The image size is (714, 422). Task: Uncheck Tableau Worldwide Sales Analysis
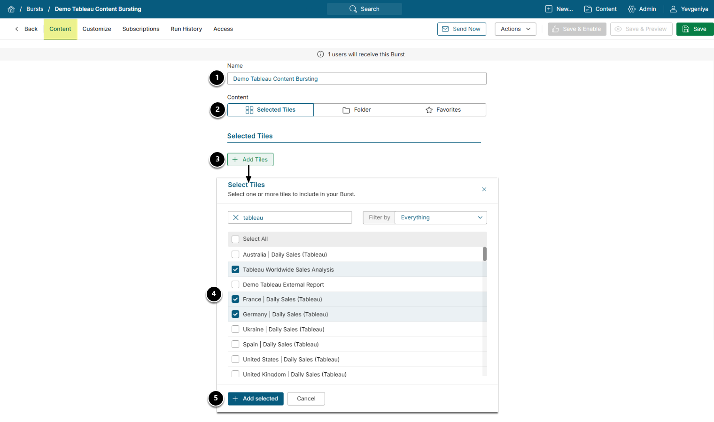235,269
